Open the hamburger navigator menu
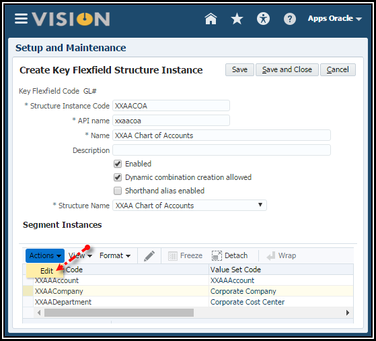376x341 pixels. point(21,19)
